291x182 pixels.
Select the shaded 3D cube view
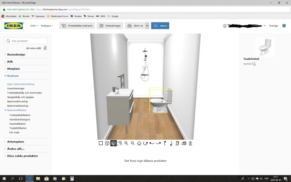point(113,143)
